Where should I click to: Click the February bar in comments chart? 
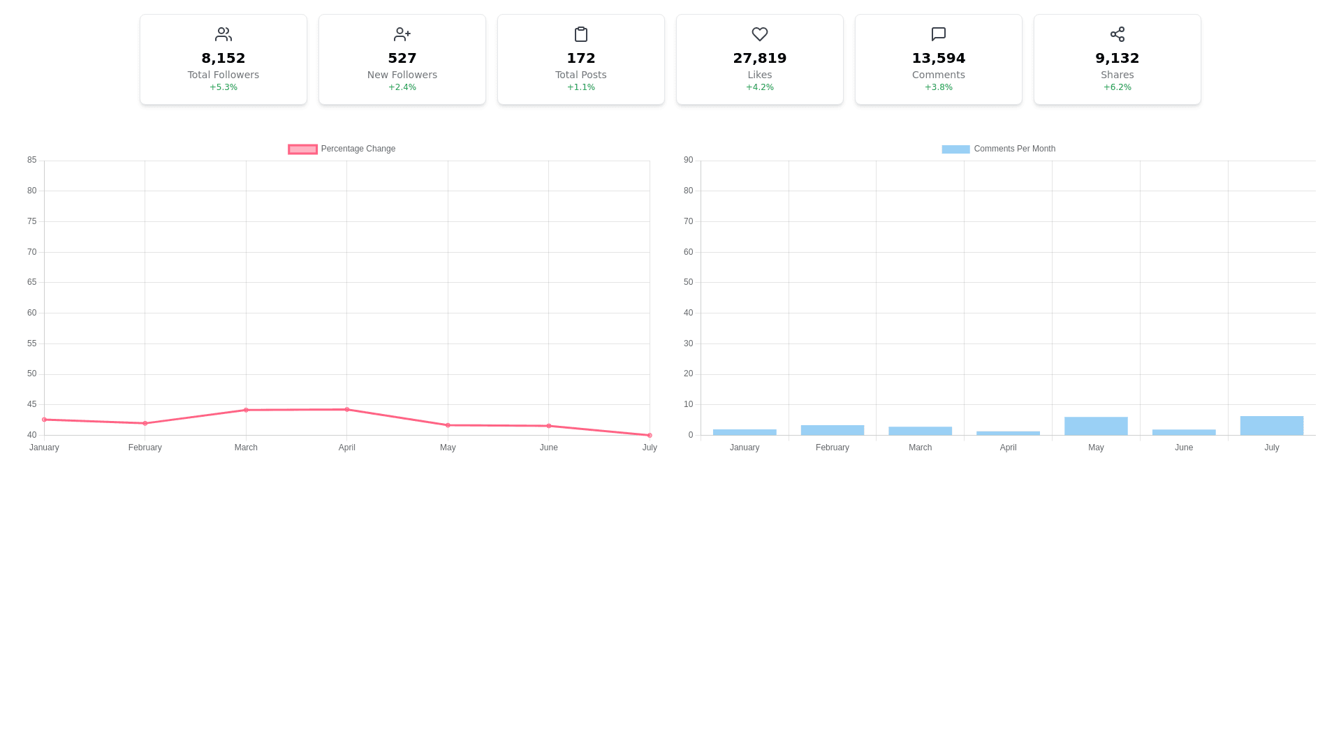832,430
